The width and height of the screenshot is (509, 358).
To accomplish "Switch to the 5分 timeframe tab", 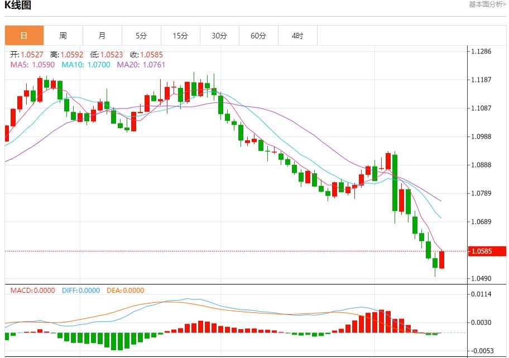I will 141,36.
